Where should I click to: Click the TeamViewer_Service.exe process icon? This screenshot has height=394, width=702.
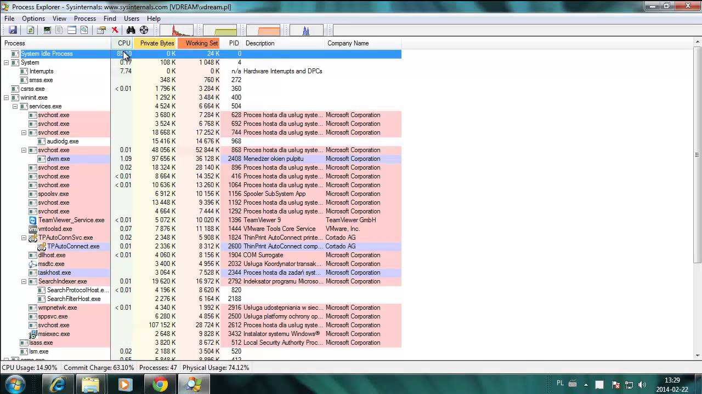33,220
